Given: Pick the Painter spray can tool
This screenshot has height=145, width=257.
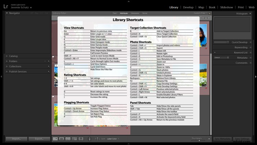Looking at the screenshot, I should [x=89, y=139].
